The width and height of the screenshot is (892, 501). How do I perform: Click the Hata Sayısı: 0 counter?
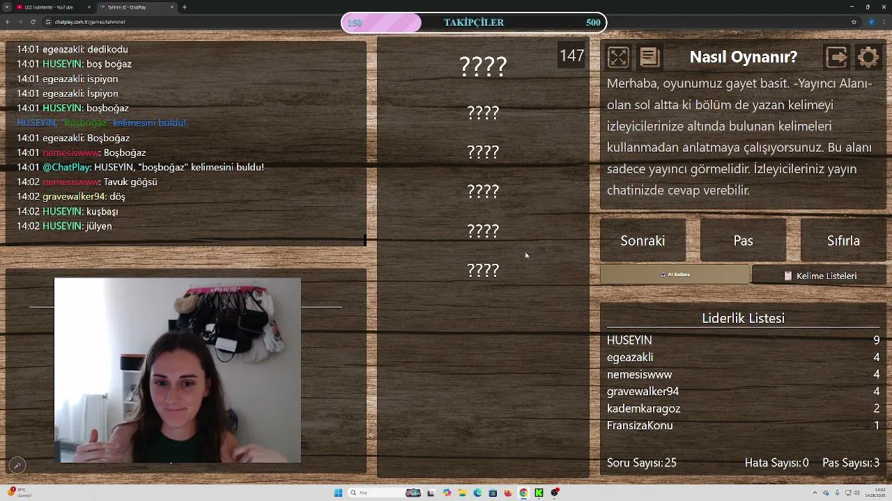(x=776, y=463)
